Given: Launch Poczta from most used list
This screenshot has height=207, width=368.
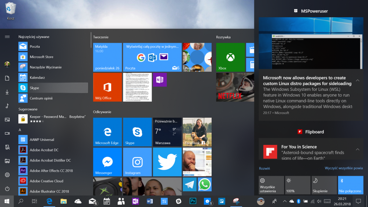Looking at the screenshot, I should click(53, 46).
